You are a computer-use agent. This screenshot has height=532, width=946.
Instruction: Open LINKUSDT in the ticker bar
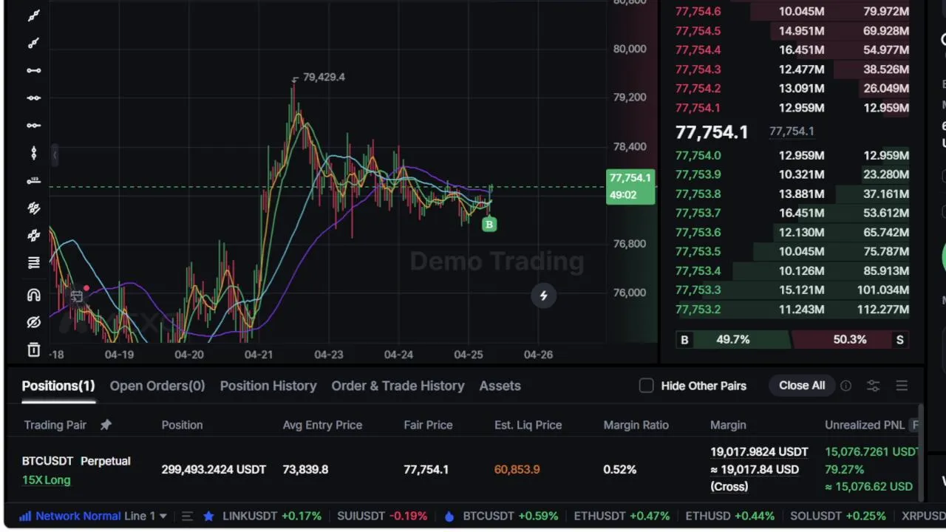coord(272,516)
